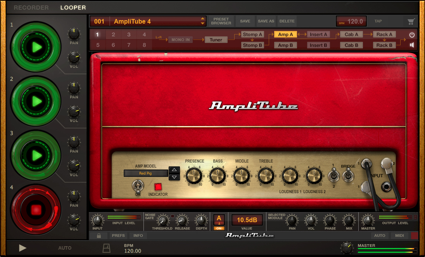Toggle the BRIDGE switch on the amp panel
Screen dimensions: 425x257
tap(349, 177)
